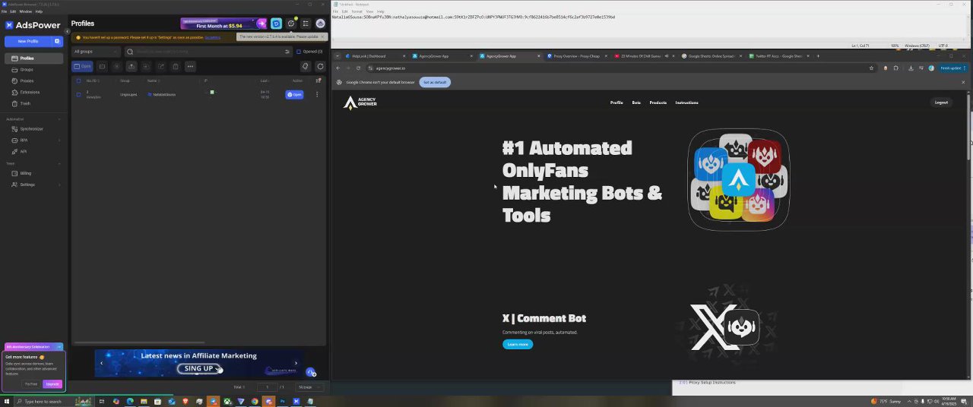Click the Try Free button
The height and width of the screenshot is (407, 973).
click(31, 384)
